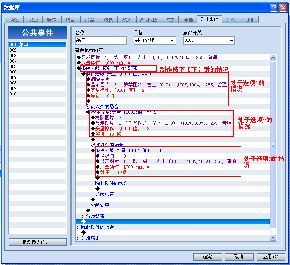Open the 角色 tab

[14, 20]
